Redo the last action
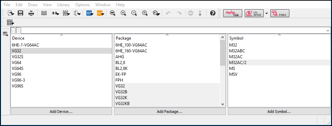This screenshot has height=126, width=332. [179, 13]
